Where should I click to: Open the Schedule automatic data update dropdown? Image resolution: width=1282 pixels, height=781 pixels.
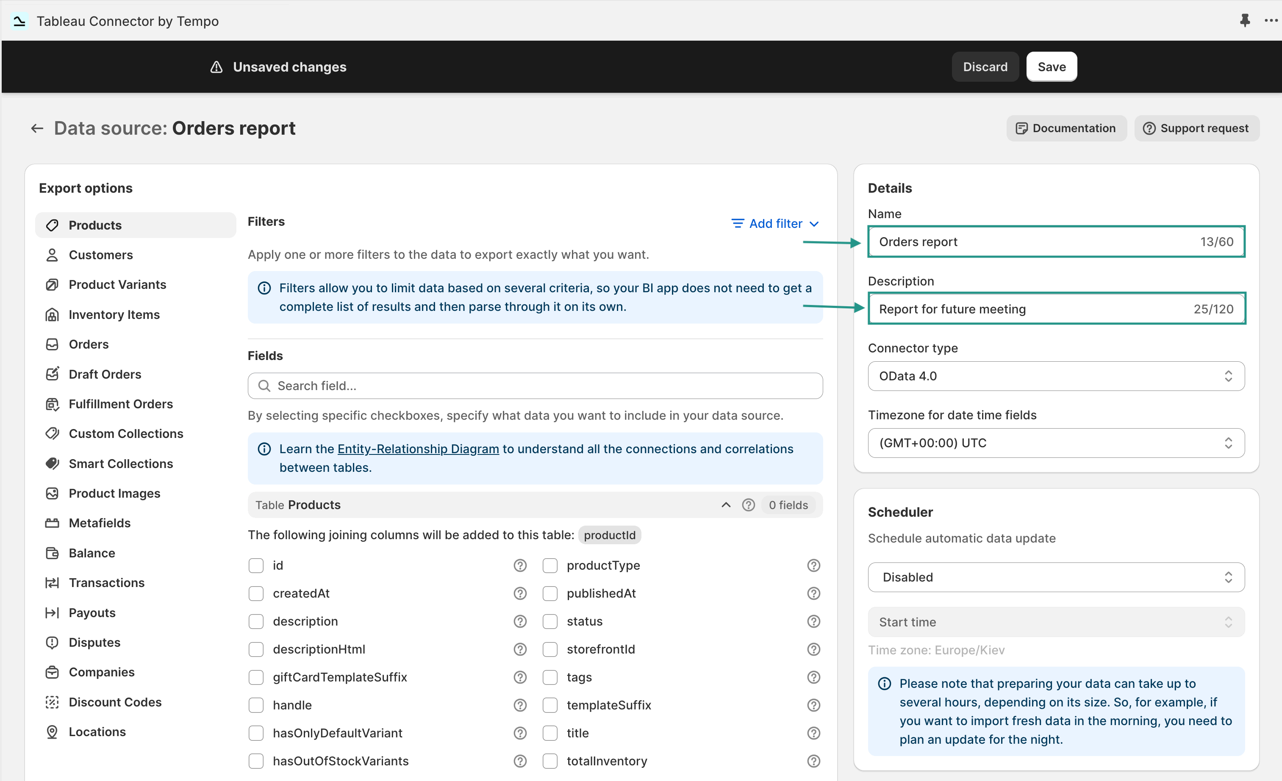(x=1055, y=577)
